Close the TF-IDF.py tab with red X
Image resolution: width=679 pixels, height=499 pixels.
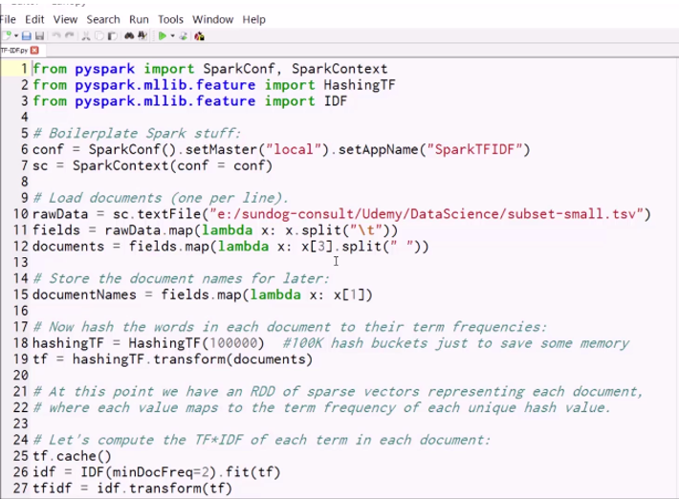(34, 51)
